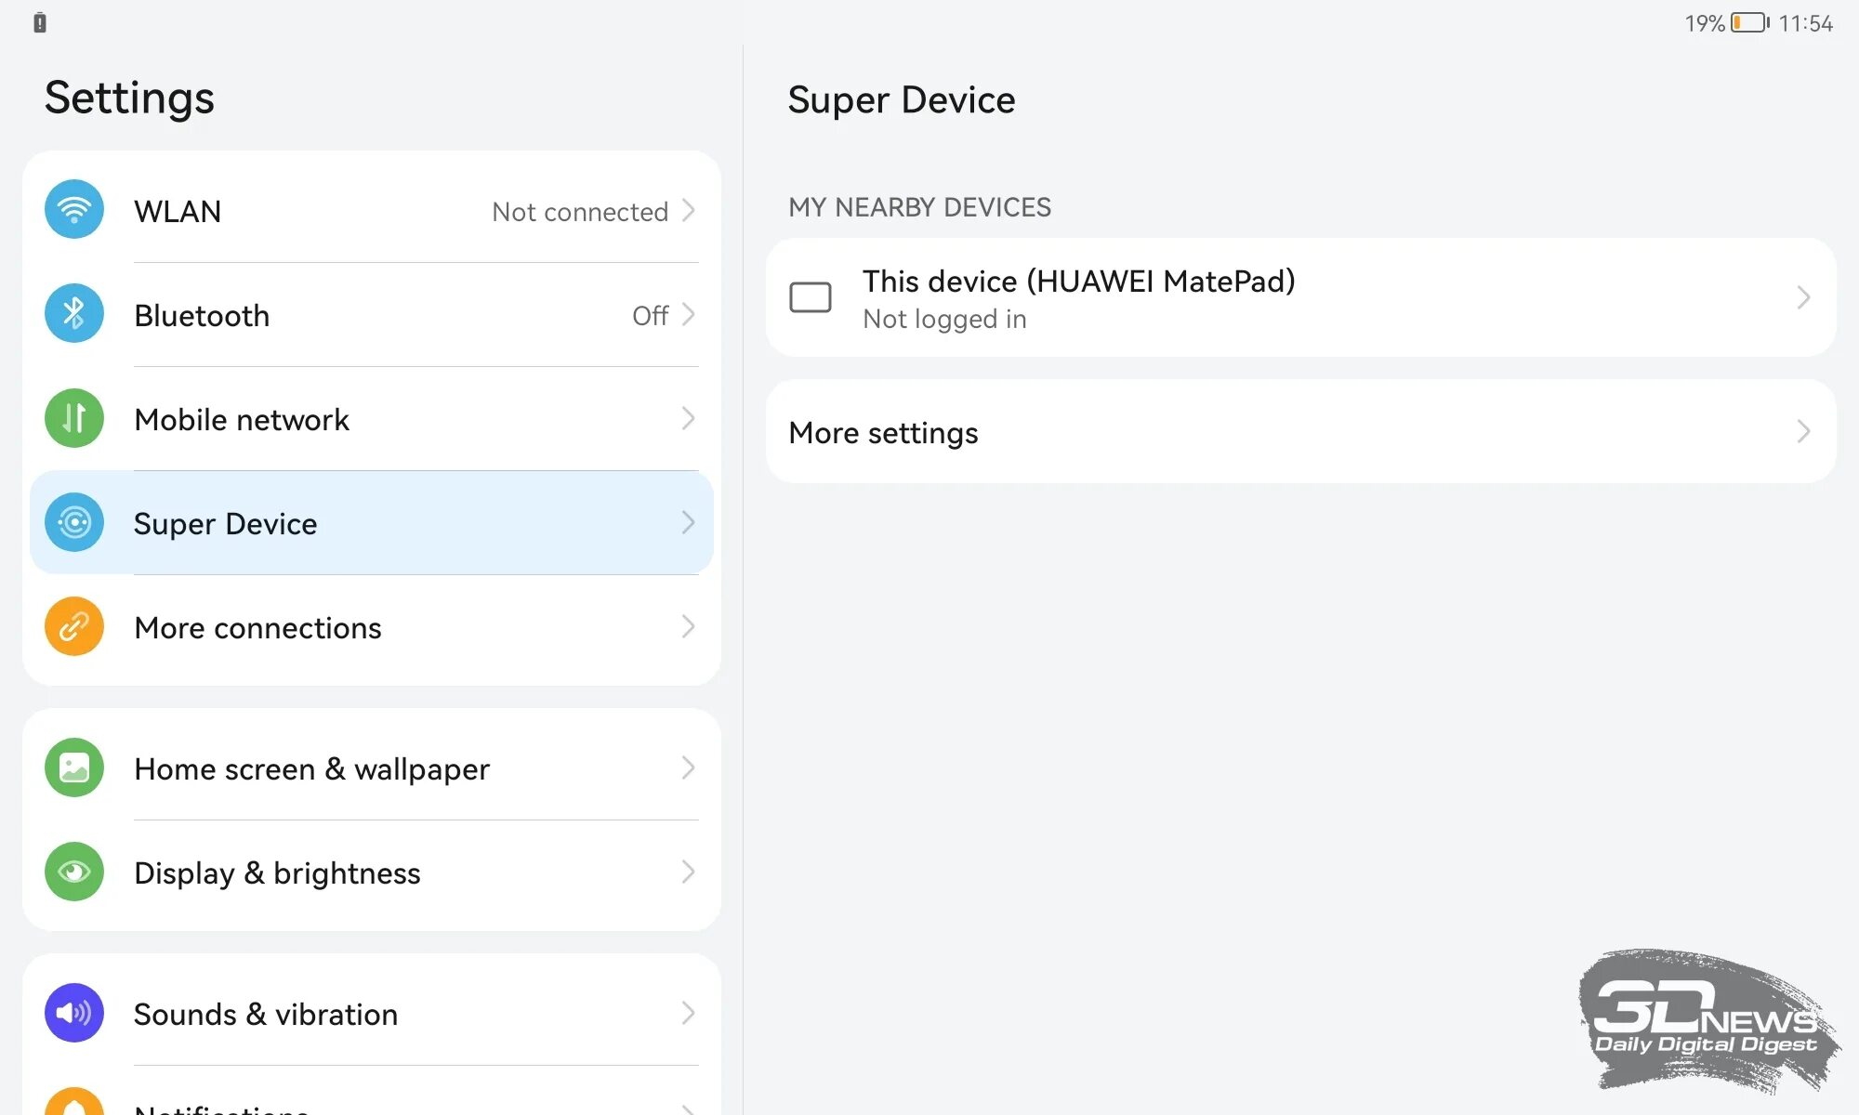Tap the 11:54 clock in status bar
1859x1115 pixels.
pos(1805,23)
